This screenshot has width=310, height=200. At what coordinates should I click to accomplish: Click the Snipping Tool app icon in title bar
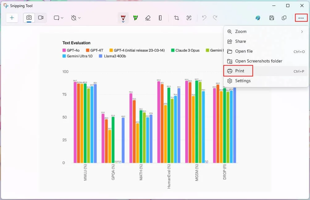point(6,6)
